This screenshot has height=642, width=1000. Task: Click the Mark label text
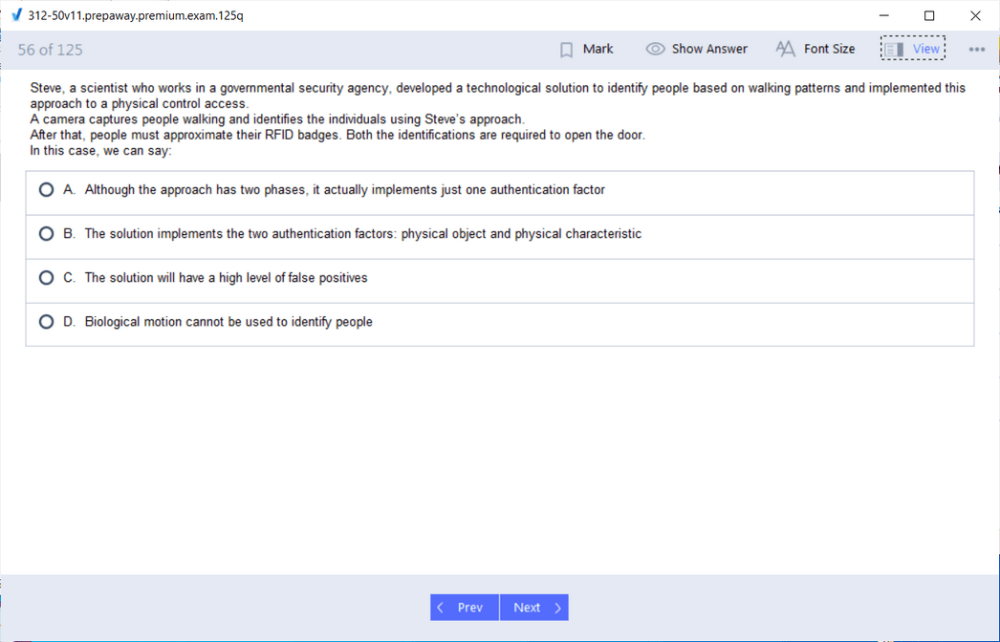coord(598,49)
